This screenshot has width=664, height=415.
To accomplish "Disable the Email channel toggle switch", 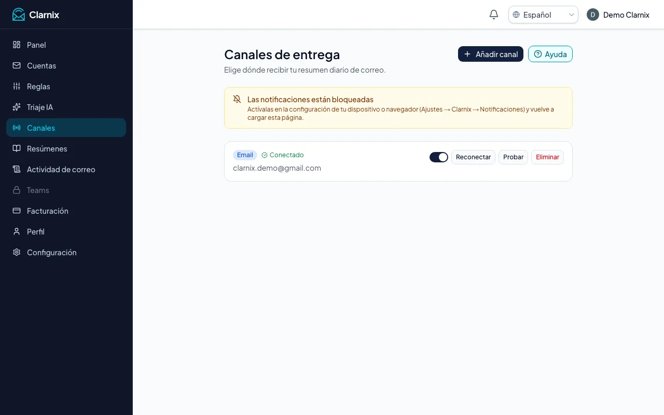I will [x=439, y=157].
